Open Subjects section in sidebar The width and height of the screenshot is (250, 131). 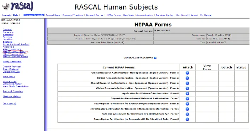click(7, 42)
